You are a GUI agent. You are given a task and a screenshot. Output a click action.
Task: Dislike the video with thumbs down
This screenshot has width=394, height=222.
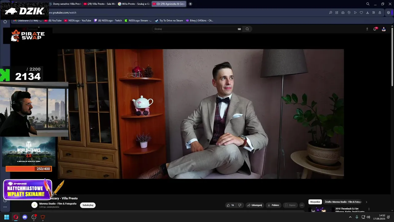[x=240, y=205]
